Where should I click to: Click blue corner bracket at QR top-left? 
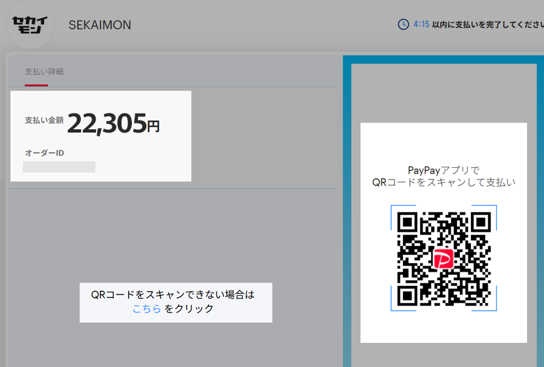pos(394,209)
